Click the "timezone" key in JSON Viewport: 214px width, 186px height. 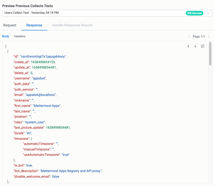point(22,138)
